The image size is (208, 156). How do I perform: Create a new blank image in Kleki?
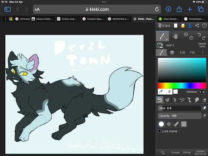pos(175,26)
